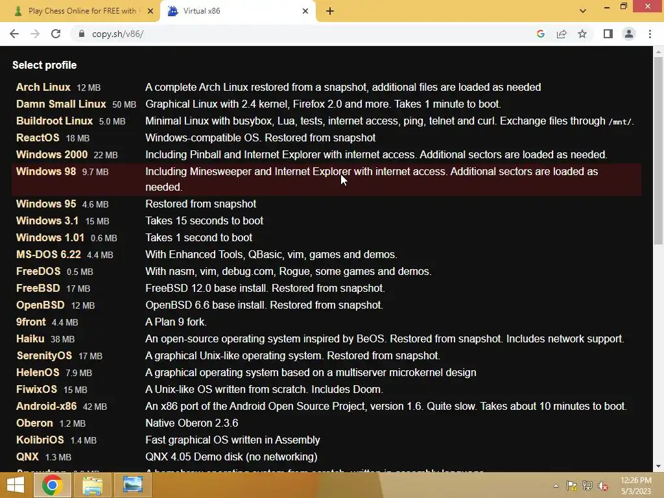Viewport: 664px width, 498px height.
Task: Click the text 'Native Oberon 2.3.6'
Action: coord(191,423)
